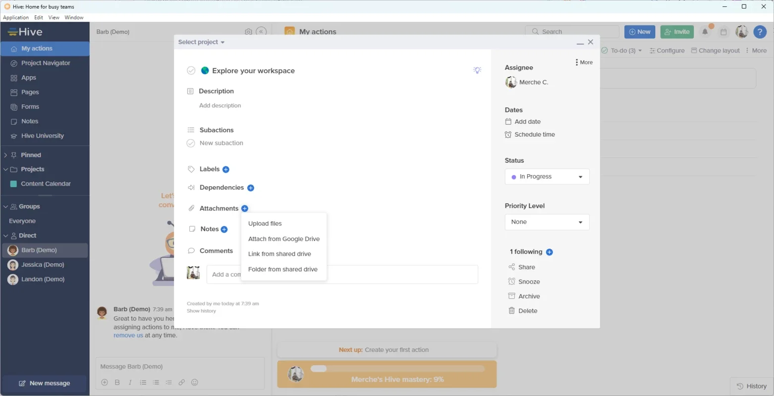Add a dependency with plus icon
The image size is (774, 396).
pyautogui.click(x=251, y=188)
